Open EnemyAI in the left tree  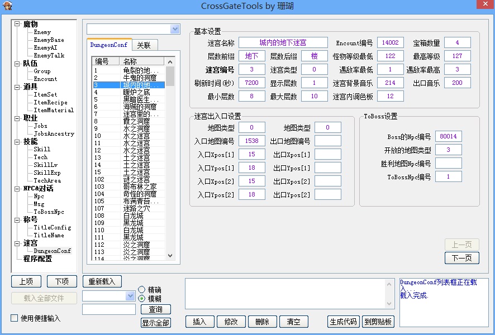(x=45, y=48)
